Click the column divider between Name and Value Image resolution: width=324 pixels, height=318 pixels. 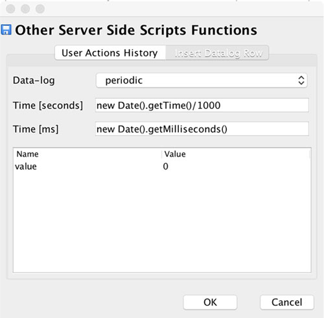161,154
